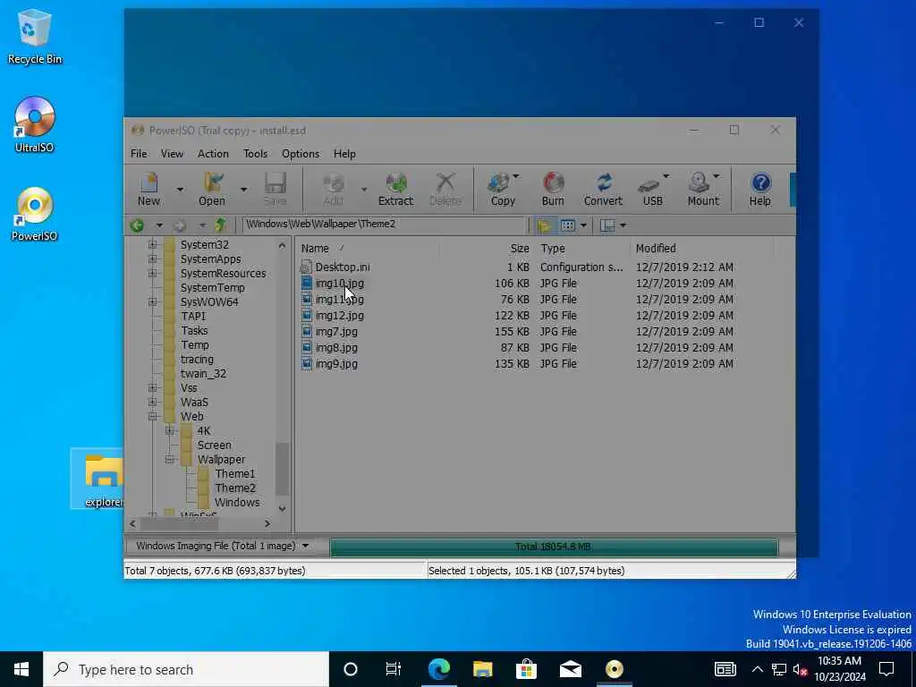Click the Total 18054.8 MB capacity bar

(x=553, y=547)
